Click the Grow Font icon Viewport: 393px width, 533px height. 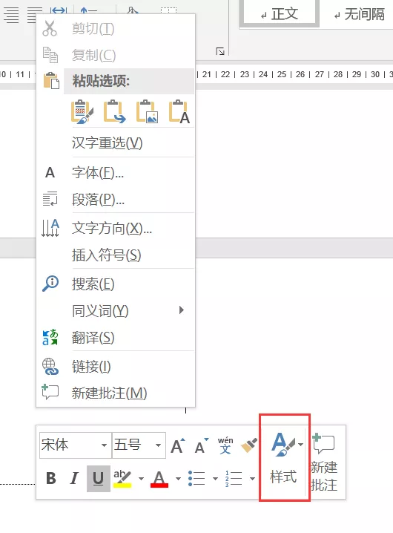click(x=178, y=445)
